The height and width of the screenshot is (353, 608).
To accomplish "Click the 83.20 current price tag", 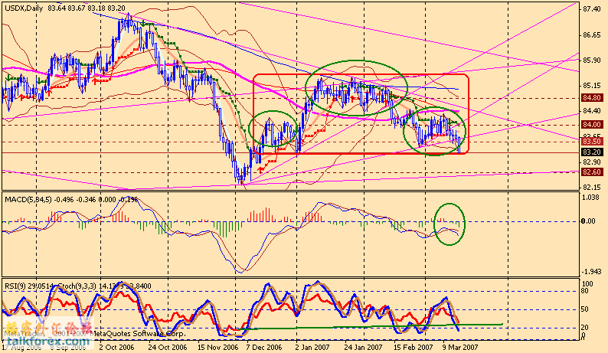I will (592, 152).
